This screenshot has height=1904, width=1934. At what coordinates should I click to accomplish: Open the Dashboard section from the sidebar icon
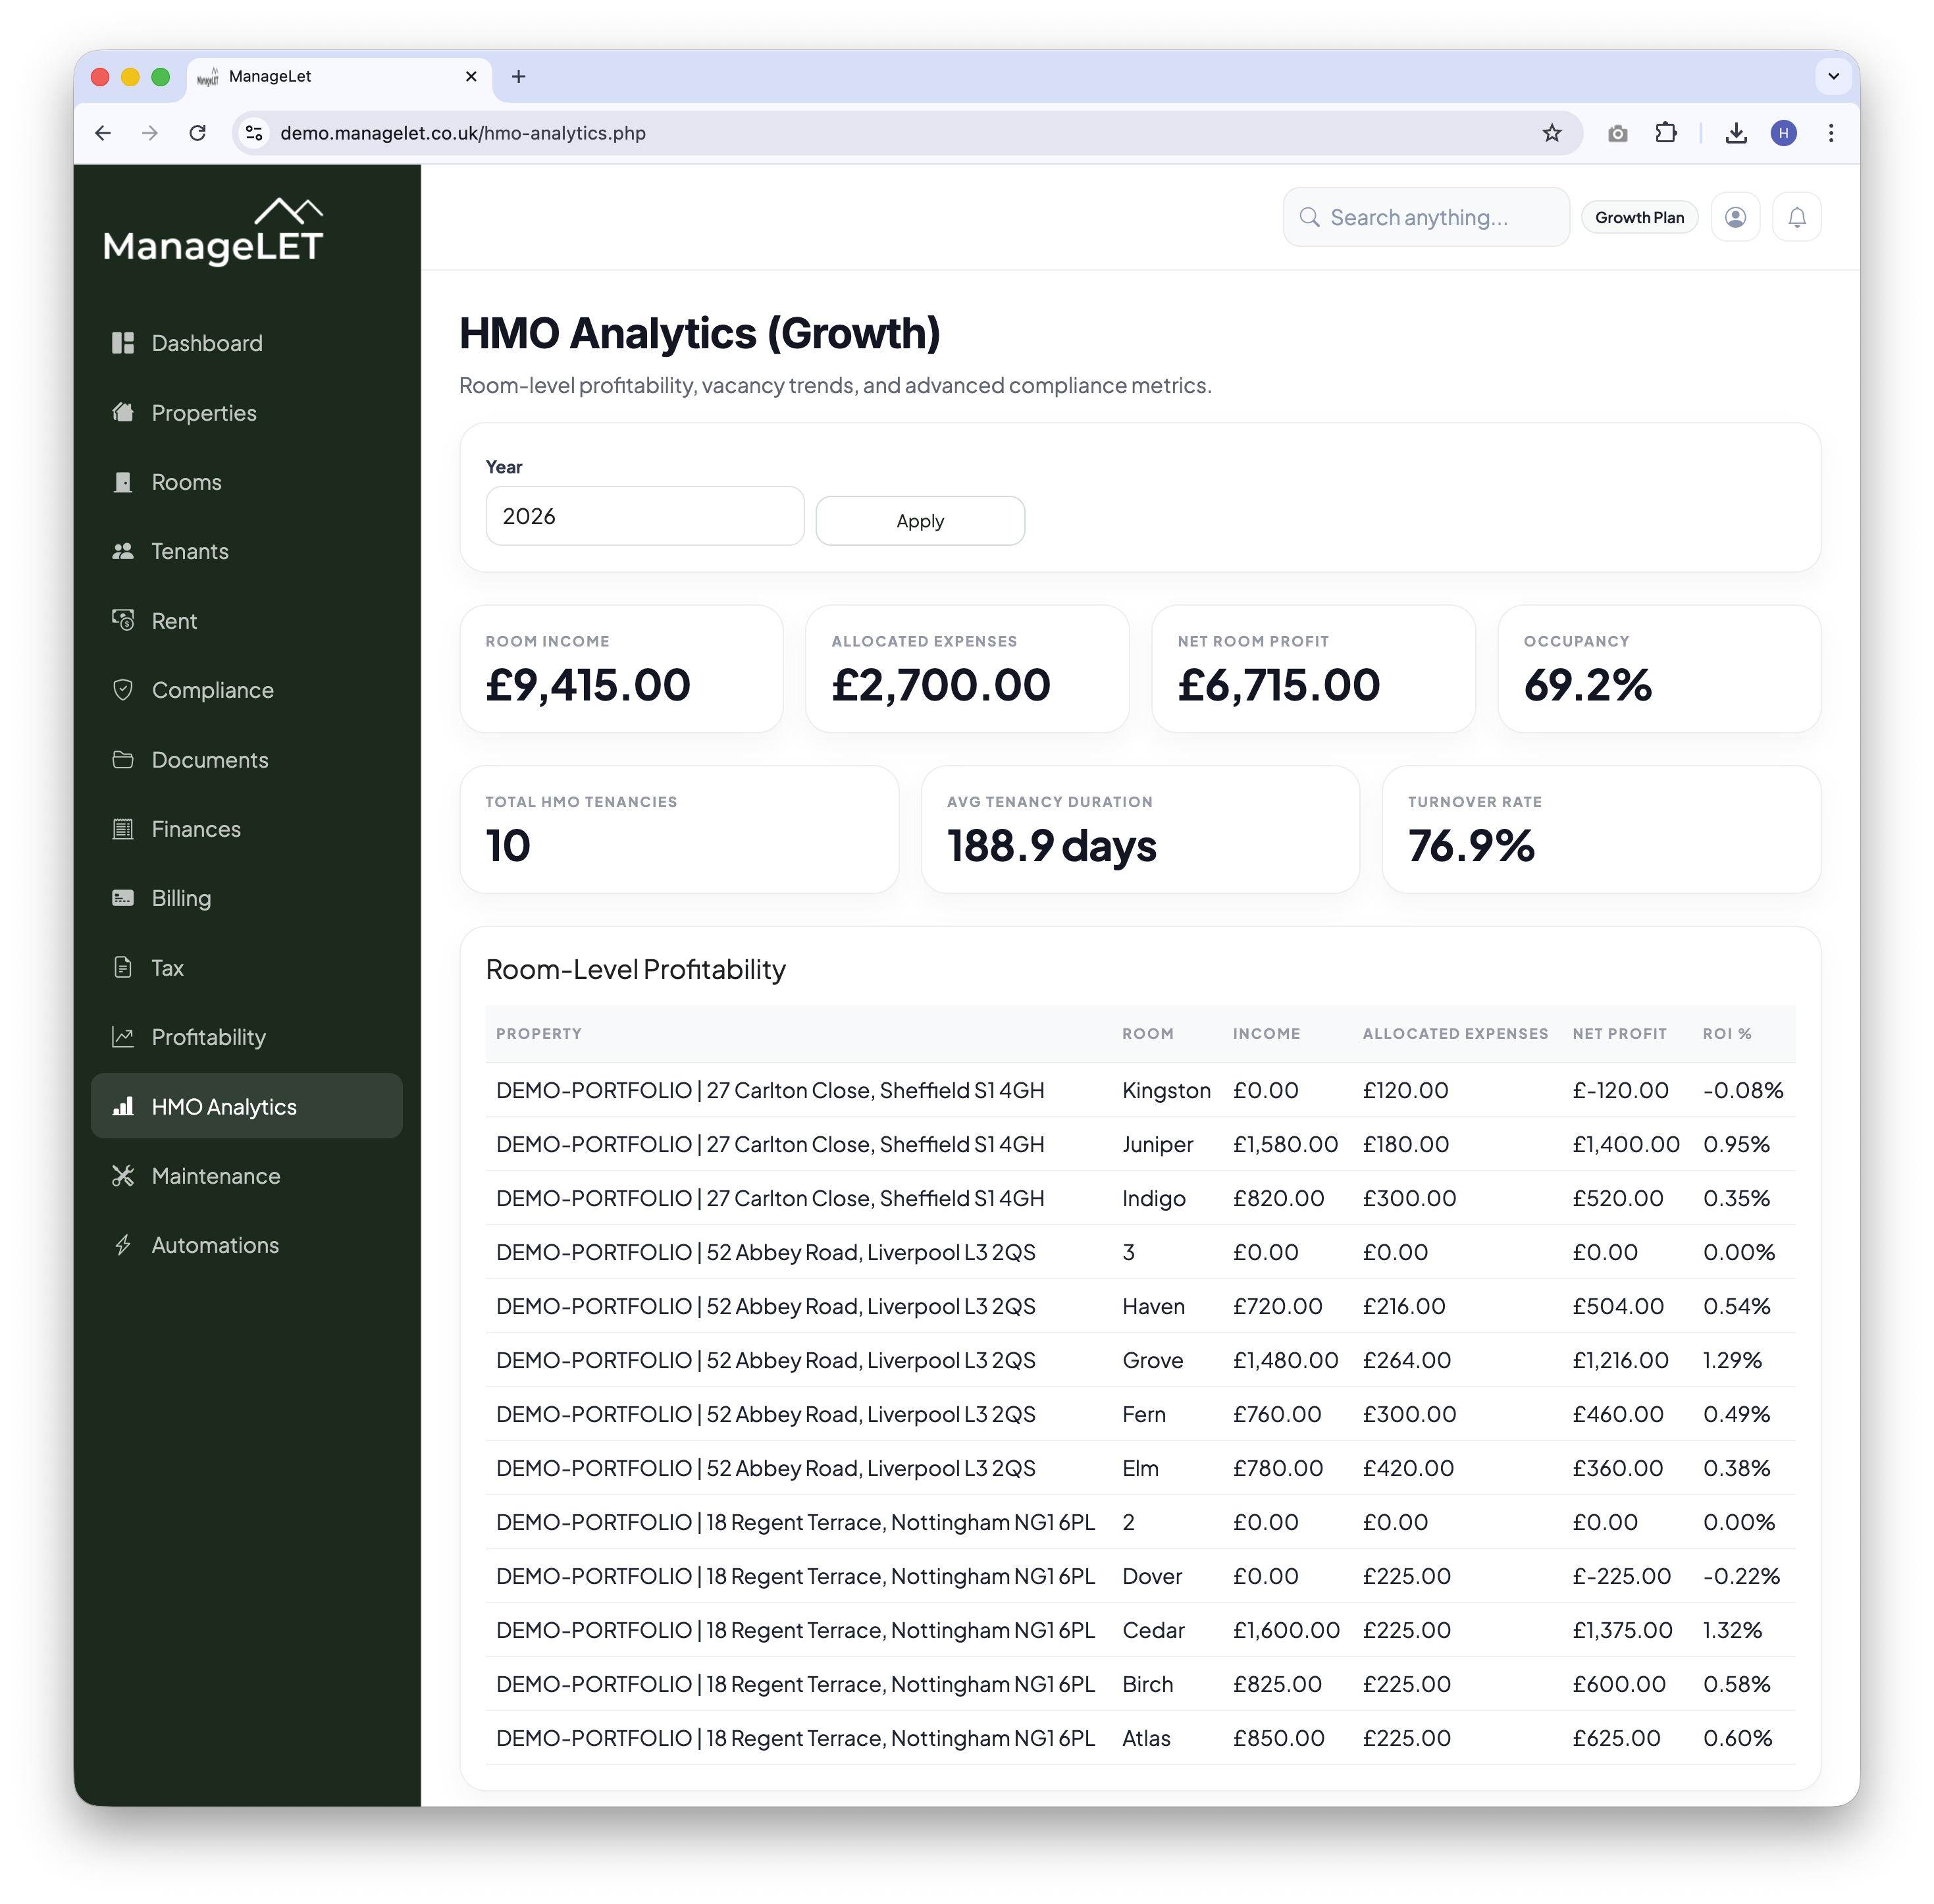[x=123, y=343]
